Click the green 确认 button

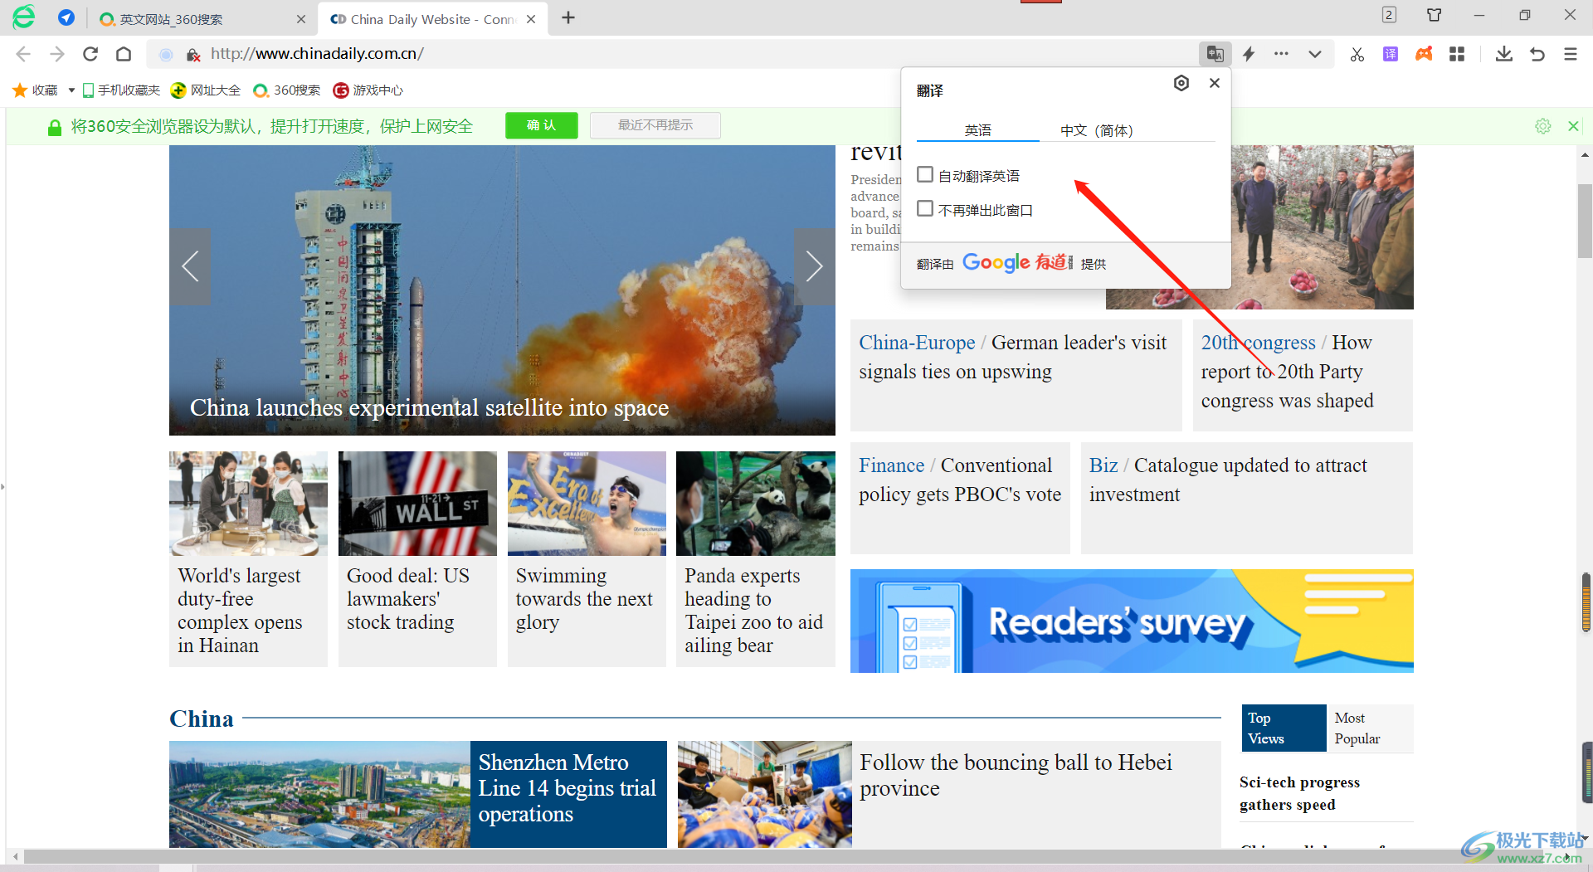542,125
